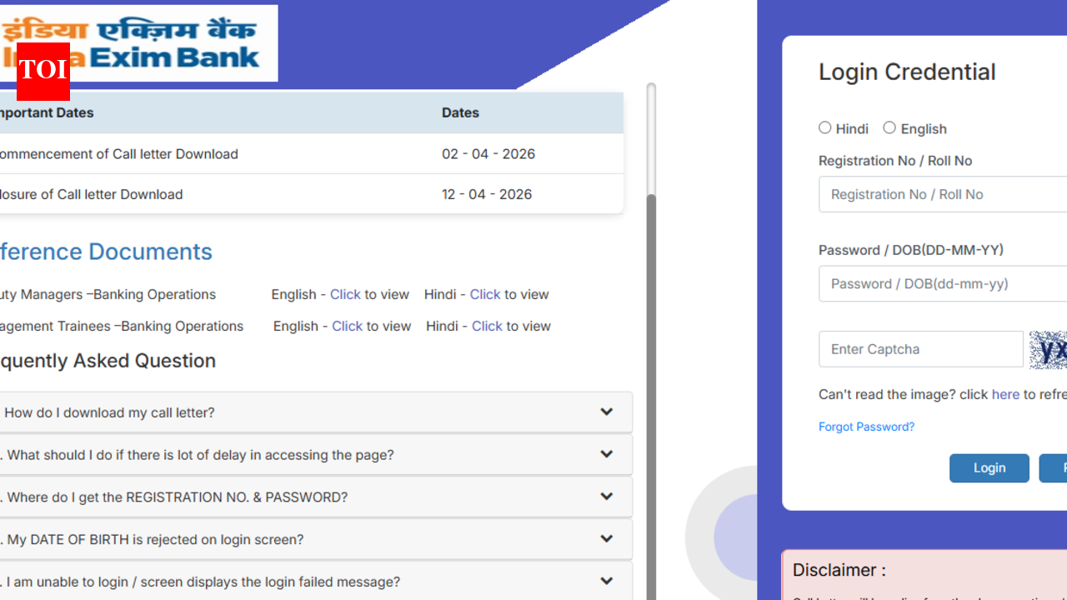Image resolution: width=1067 pixels, height=600 pixels.
Task: Open English document for Deputy Managers
Action: (345, 294)
